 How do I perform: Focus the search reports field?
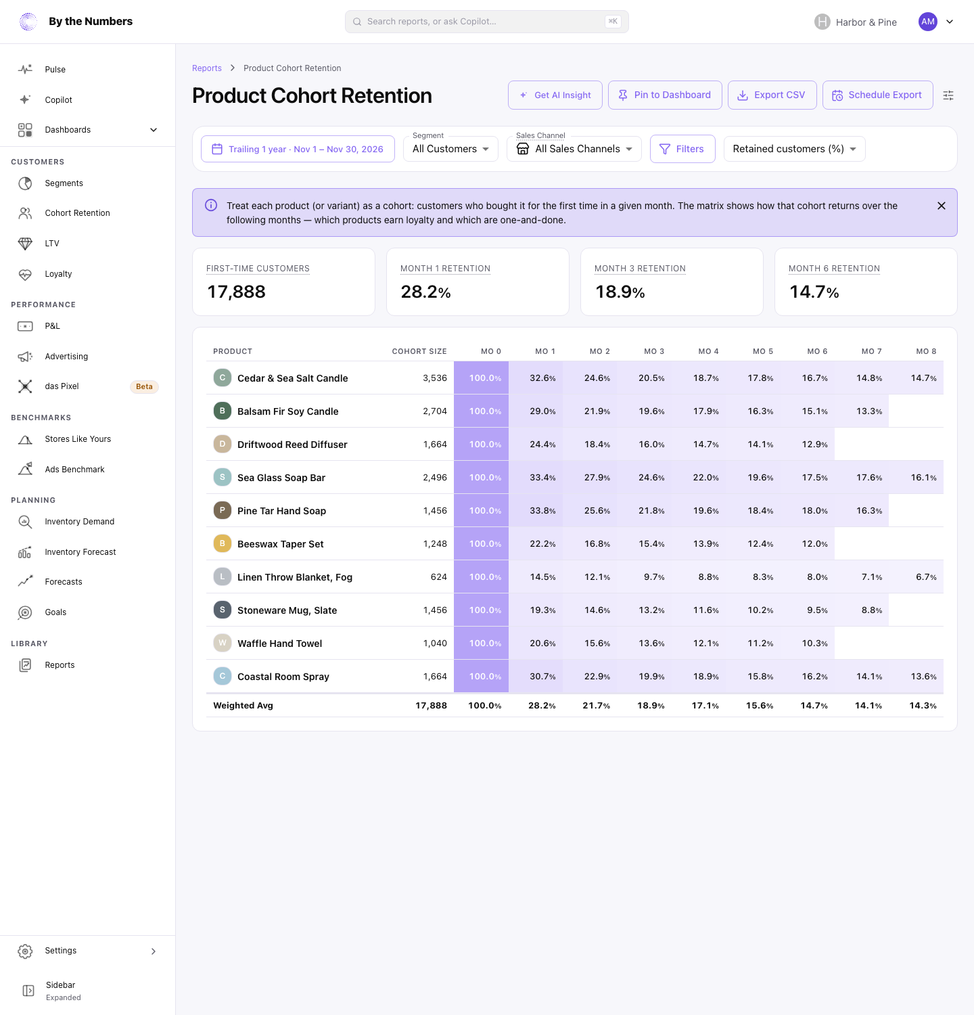pos(487,22)
